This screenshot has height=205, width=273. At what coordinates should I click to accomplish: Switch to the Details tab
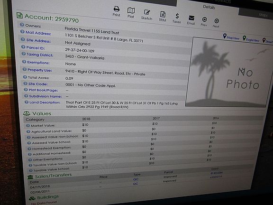209,7
